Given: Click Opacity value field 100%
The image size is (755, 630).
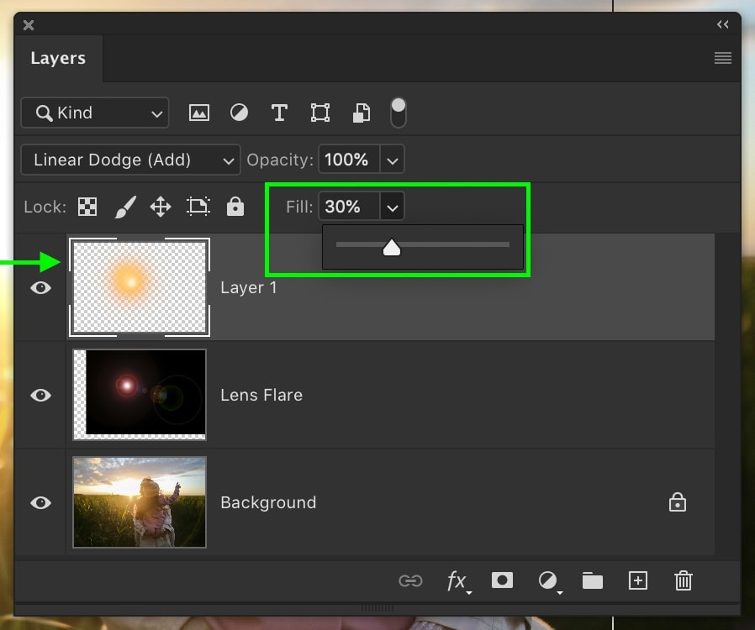Looking at the screenshot, I should 349,160.
